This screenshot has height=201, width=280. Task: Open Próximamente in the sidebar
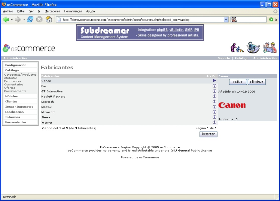coord(15,91)
